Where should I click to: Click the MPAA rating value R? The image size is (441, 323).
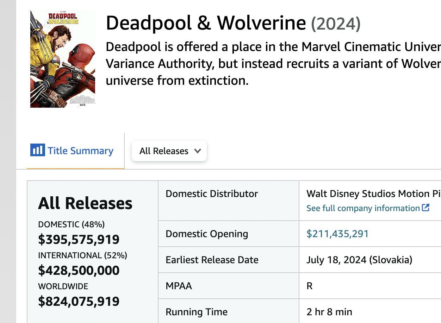(310, 286)
